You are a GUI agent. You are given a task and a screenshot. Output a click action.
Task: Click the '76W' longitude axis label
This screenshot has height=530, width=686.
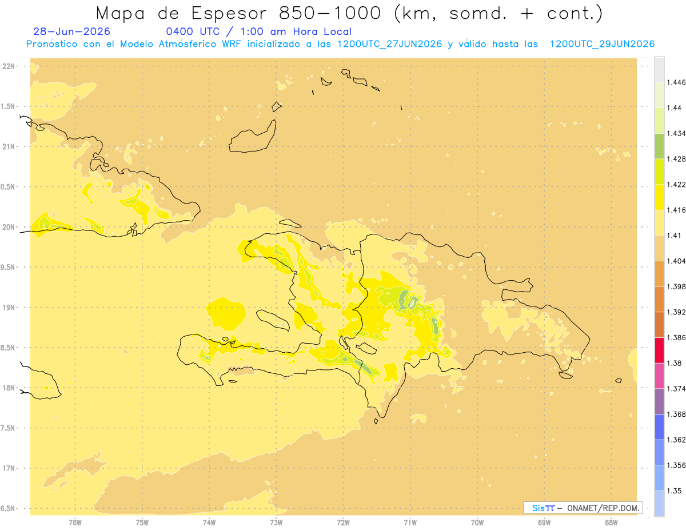(x=75, y=522)
